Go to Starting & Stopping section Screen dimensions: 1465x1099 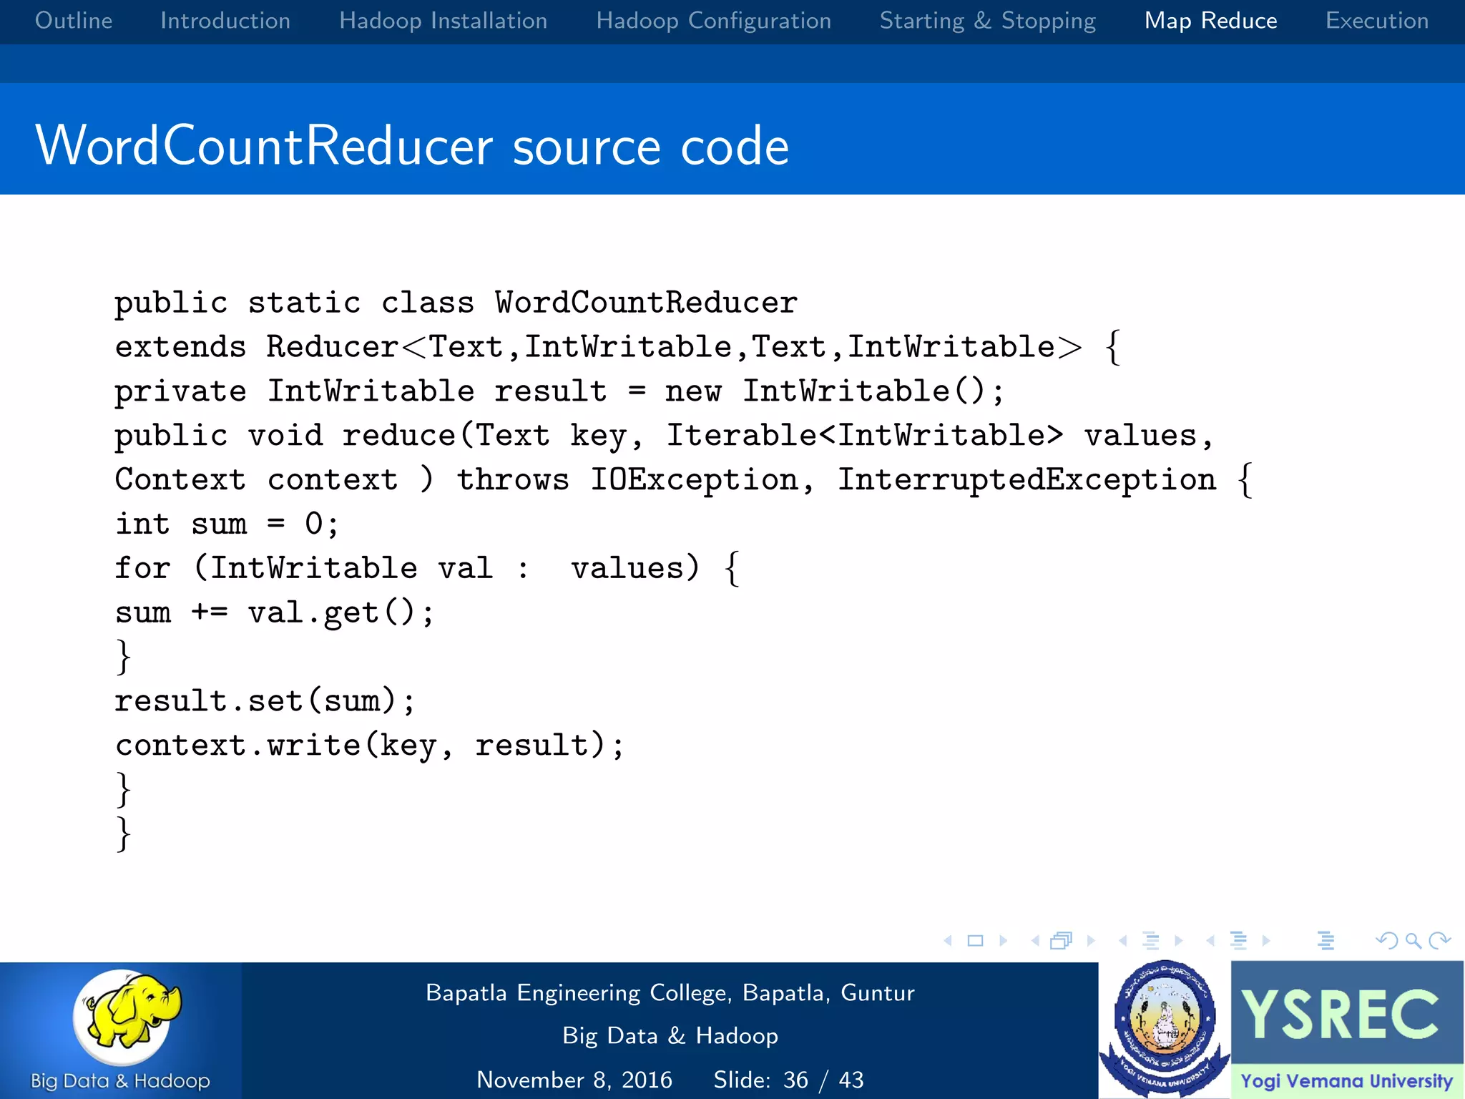click(x=988, y=21)
